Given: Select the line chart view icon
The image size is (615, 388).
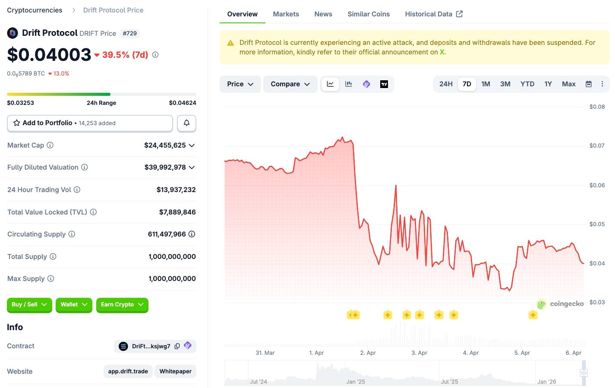Looking at the screenshot, I should pos(330,84).
